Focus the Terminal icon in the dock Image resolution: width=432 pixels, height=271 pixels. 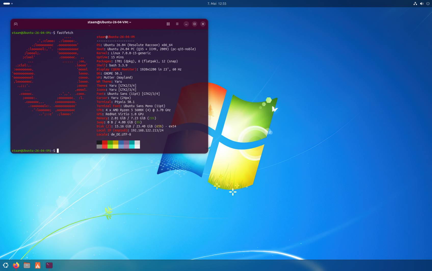(x=49, y=265)
